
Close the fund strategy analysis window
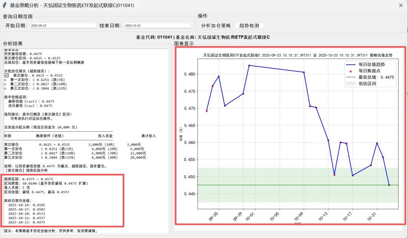point(401,5)
